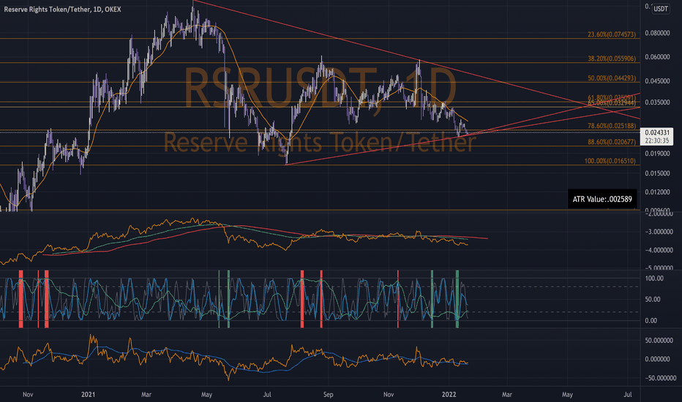The width and height of the screenshot is (682, 402).
Task: Click the Sep label on time axis
Action: 328,395
